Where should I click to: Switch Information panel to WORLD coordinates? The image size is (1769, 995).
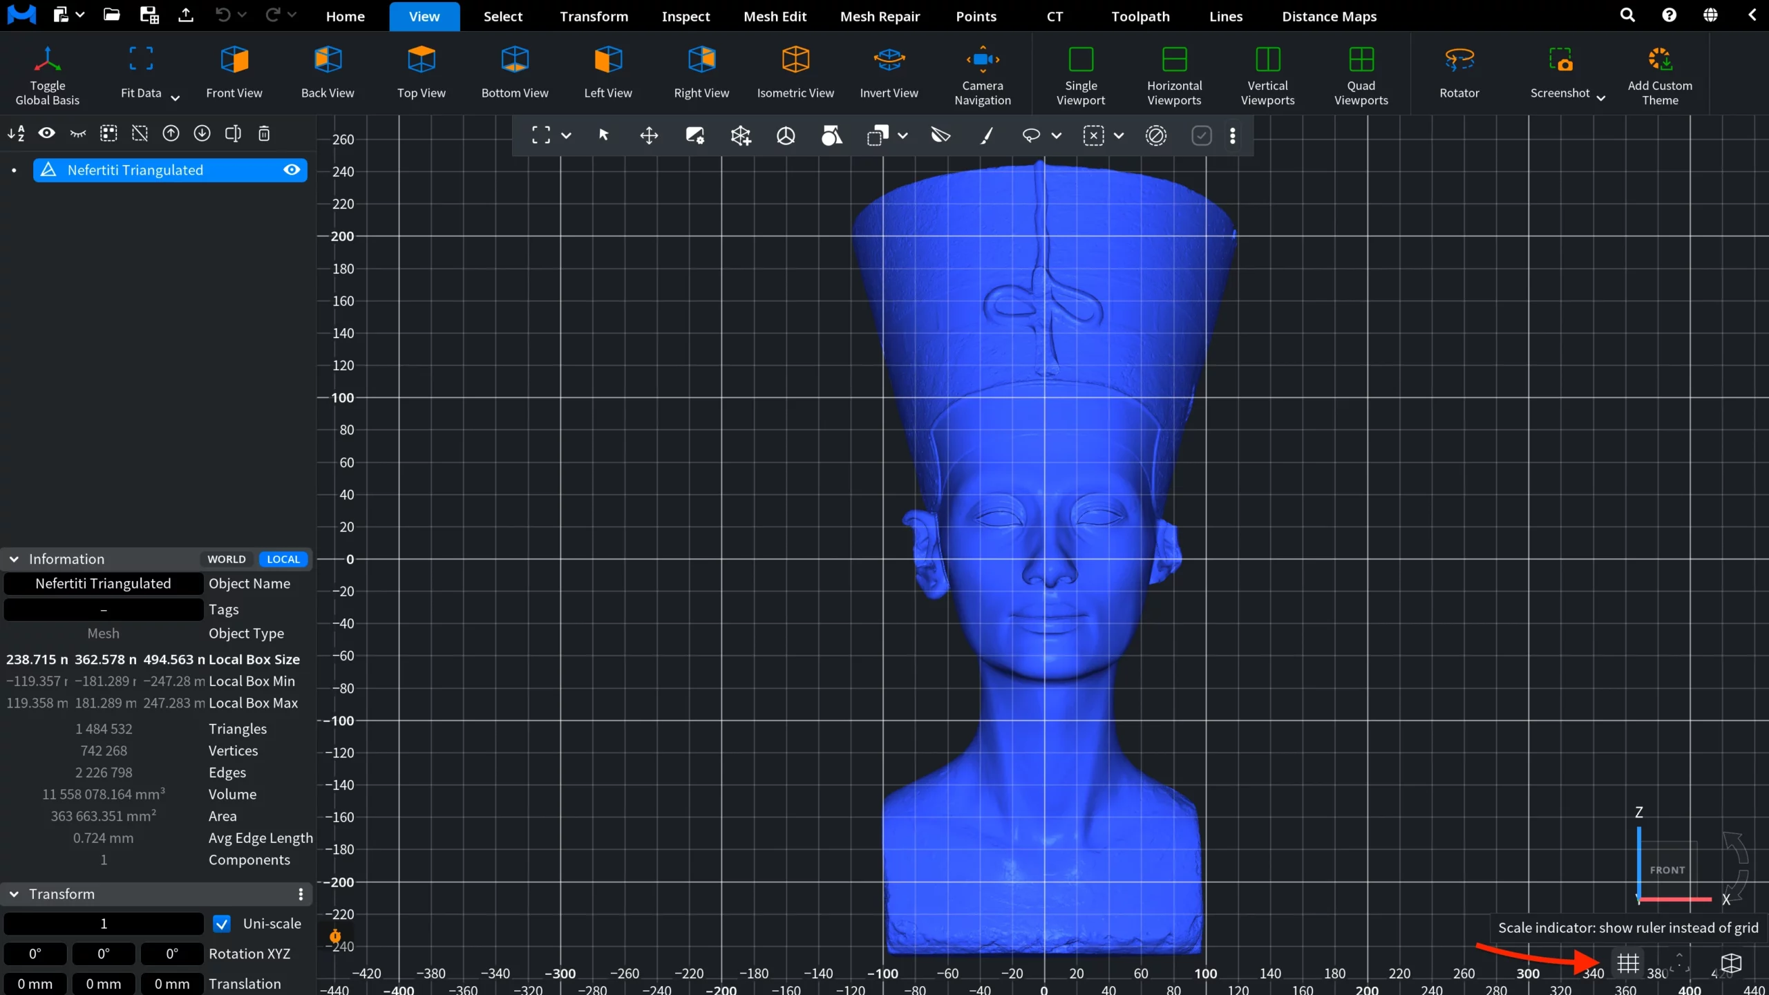click(x=227, y=559)
